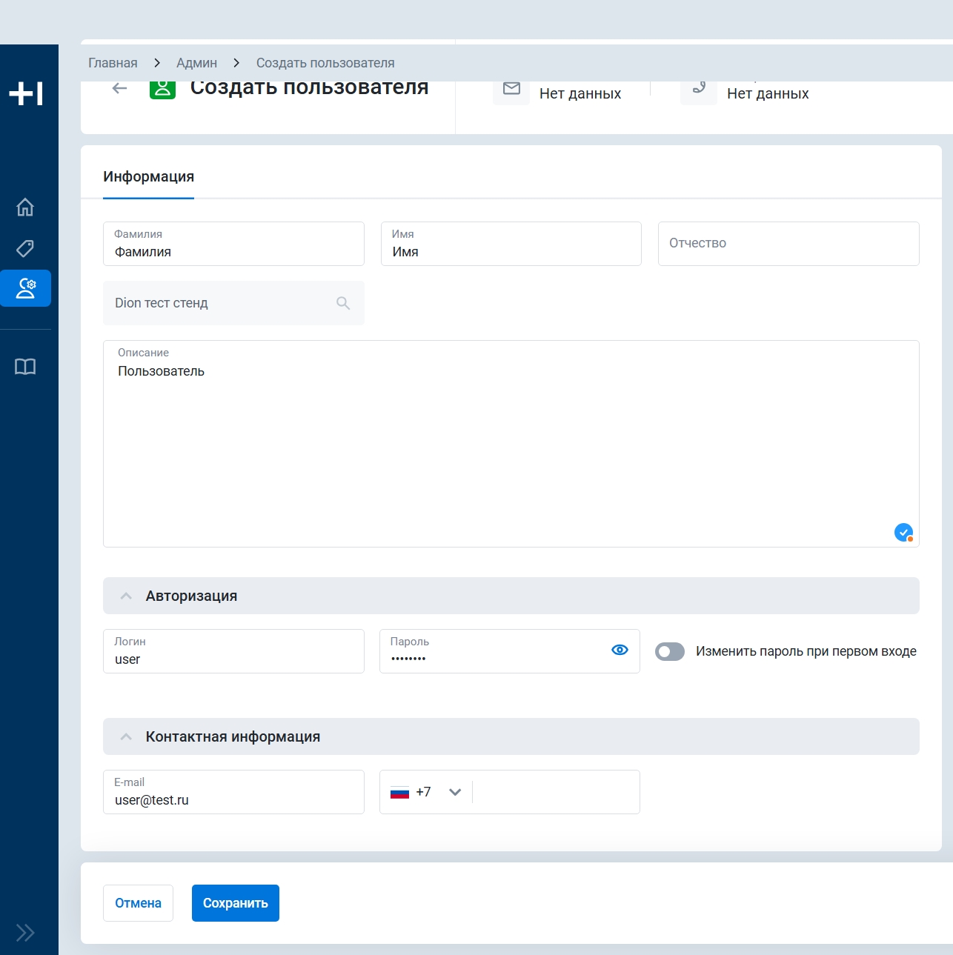Click the plus logo at sidebar top

click(x=26, y=94)
